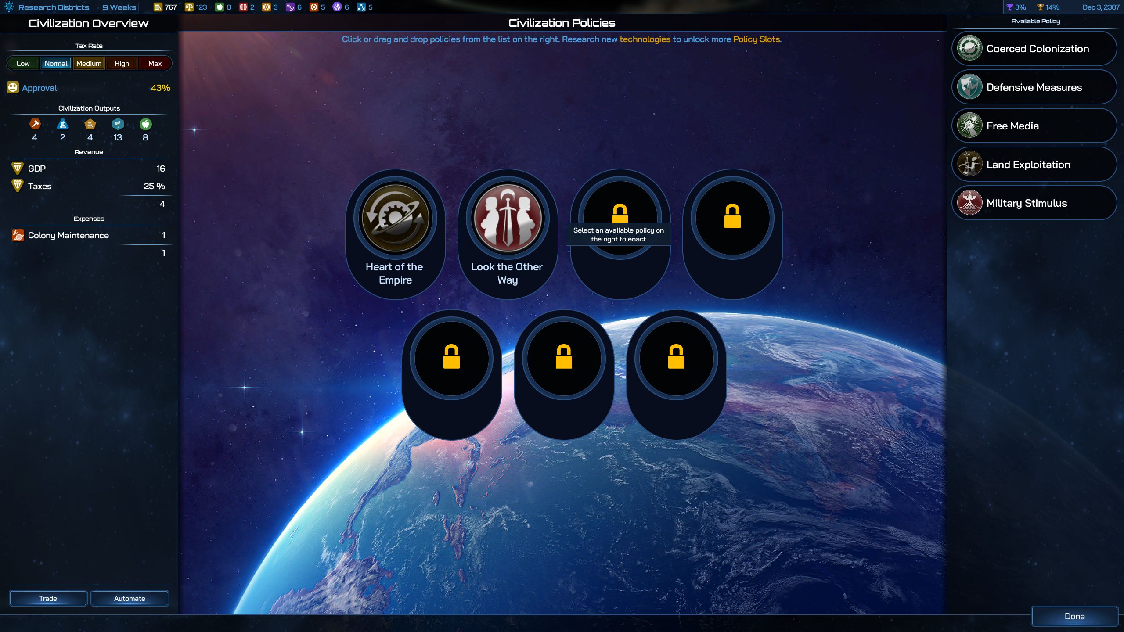Click the Defensive Measures shield icon
This screenshot has width=1124, height=632.
click(x=969, y=87)
